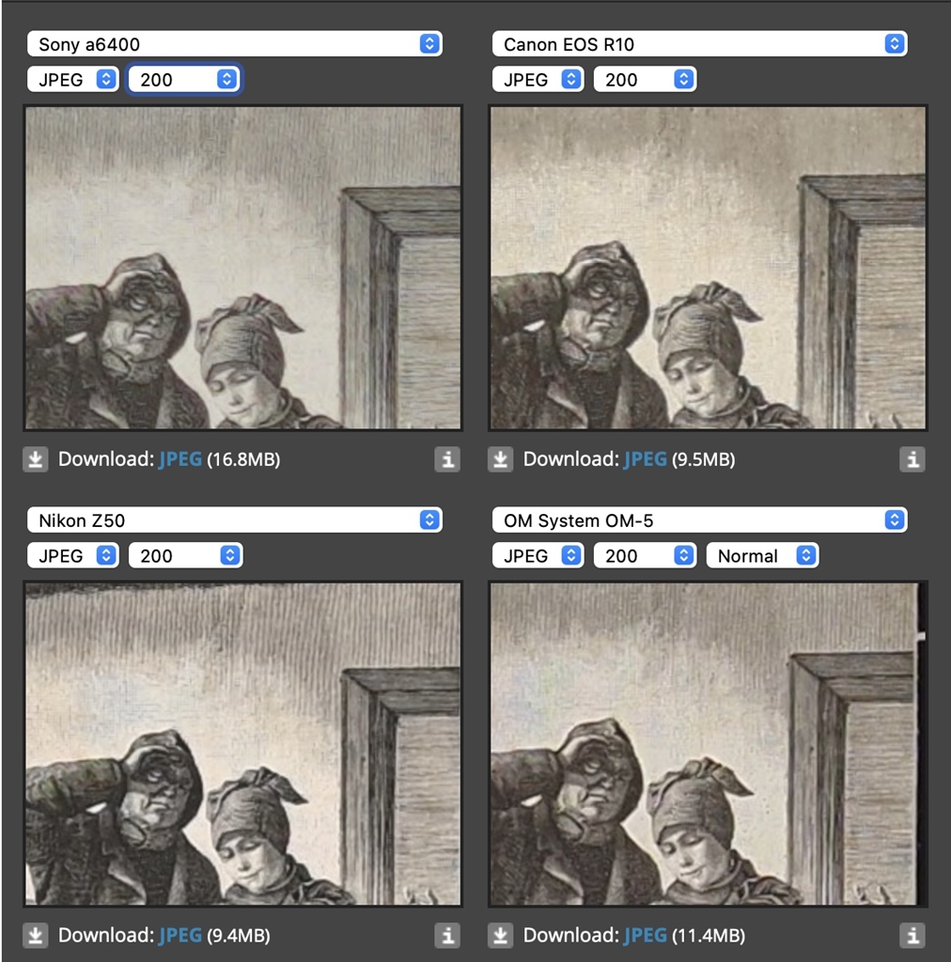Change the Canon EOS R10 JPEG format selector
Viewport: 951px width, 962px height.
[538, 79]
